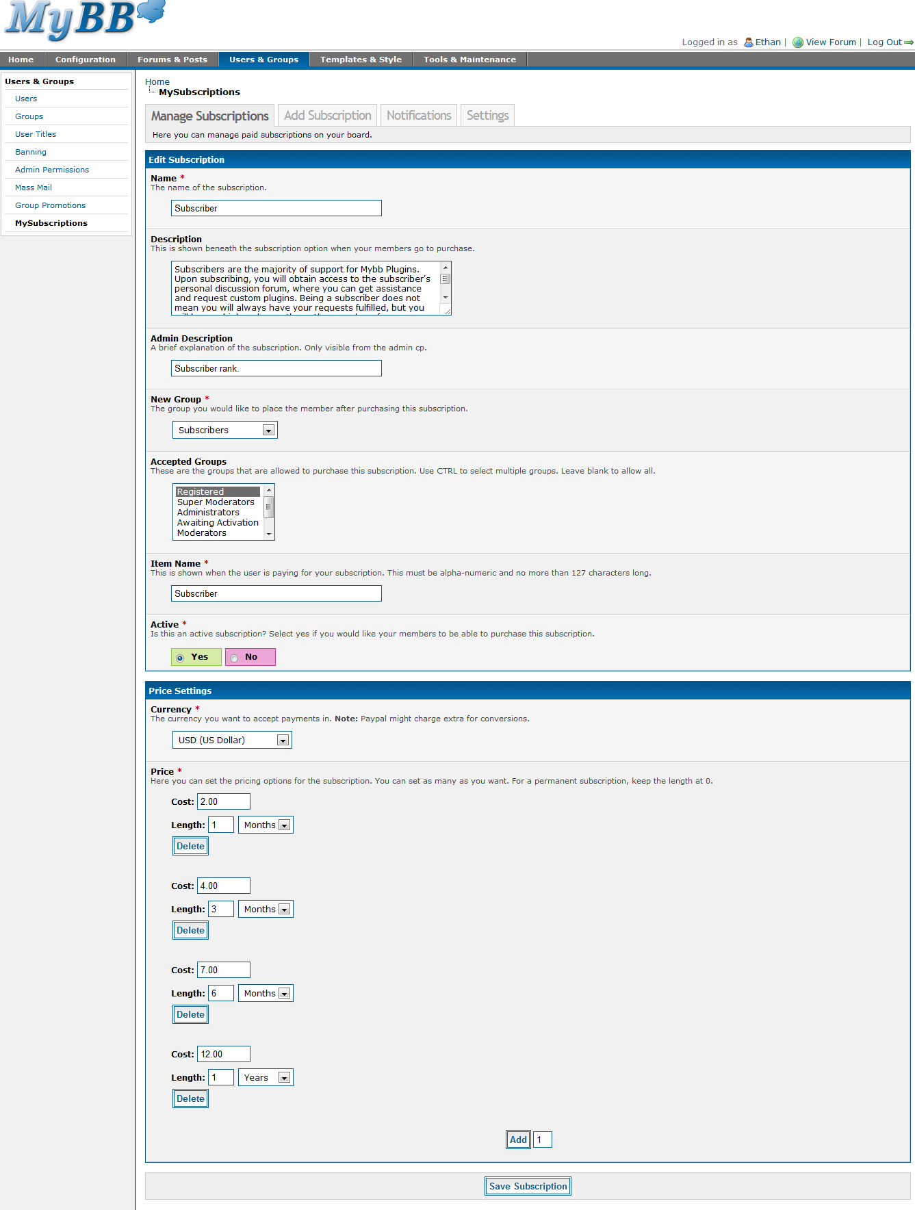Open Group Promotions in the sidebar
915x1210 pixels.
point(51,205)
